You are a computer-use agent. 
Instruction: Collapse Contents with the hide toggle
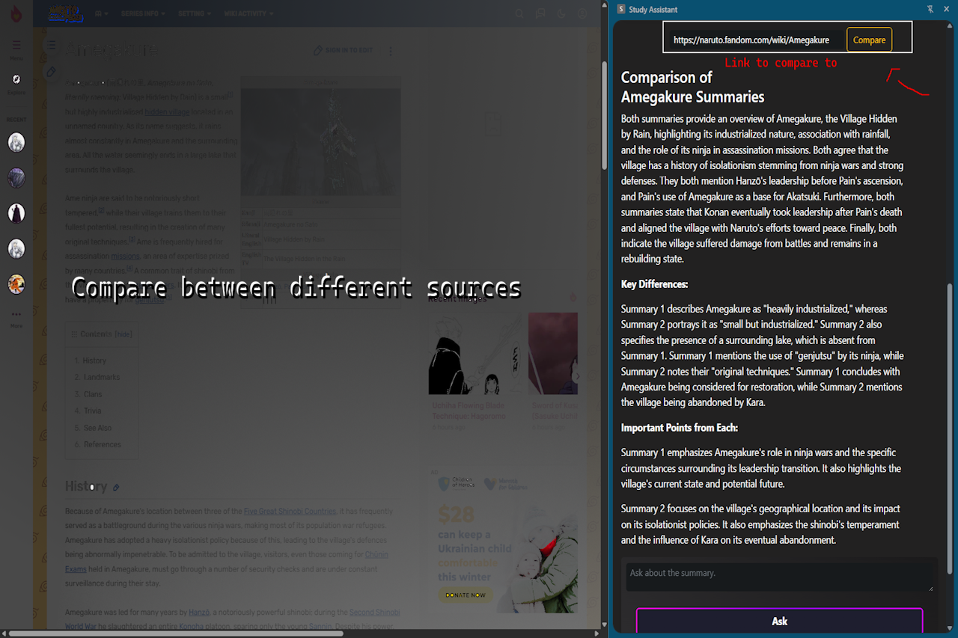pos(123,334)
